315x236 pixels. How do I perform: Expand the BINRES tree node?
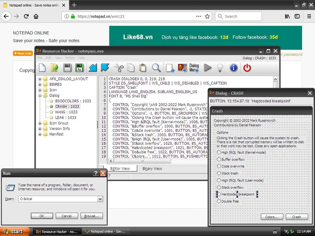40,85
